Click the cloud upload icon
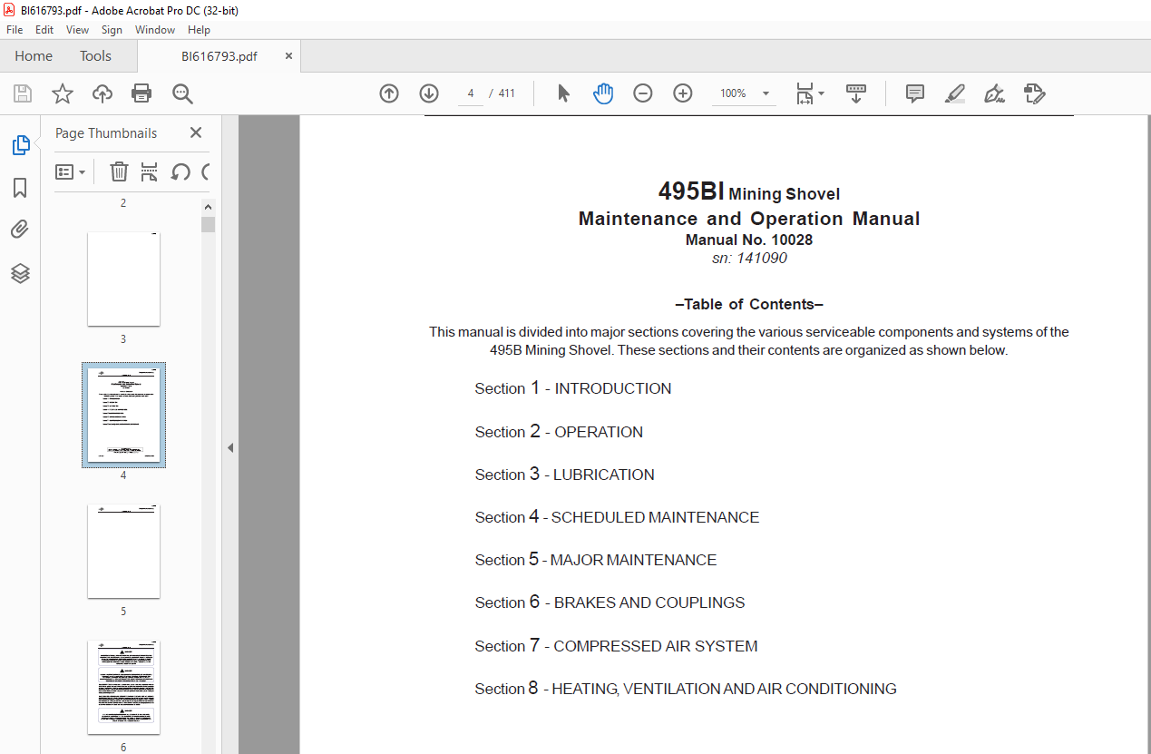 tap(102, 93)
